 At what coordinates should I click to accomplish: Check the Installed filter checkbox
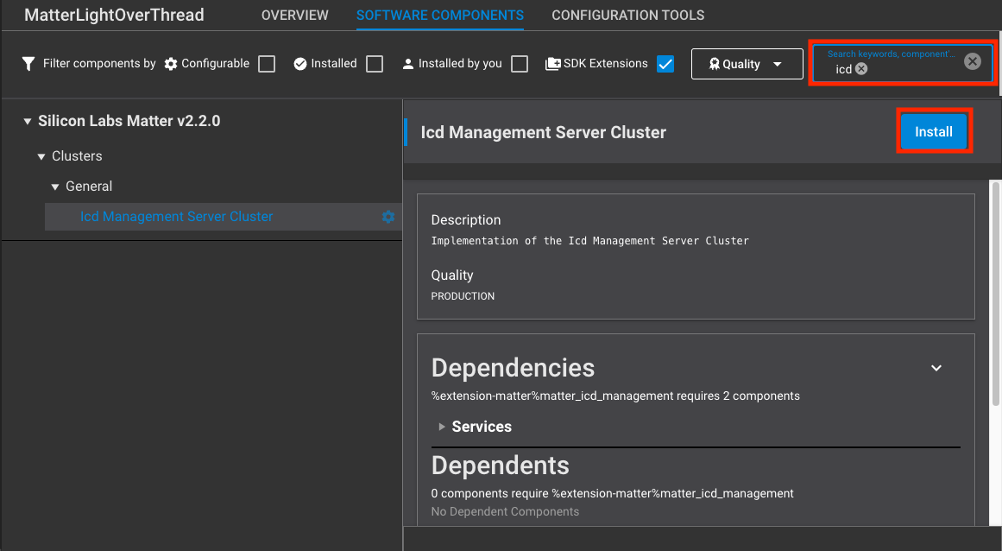point(375,63)
